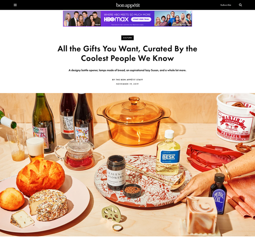Click the Friends cast photo in the ad
Screen dimensions: 255x238
(x=82, y=19)
